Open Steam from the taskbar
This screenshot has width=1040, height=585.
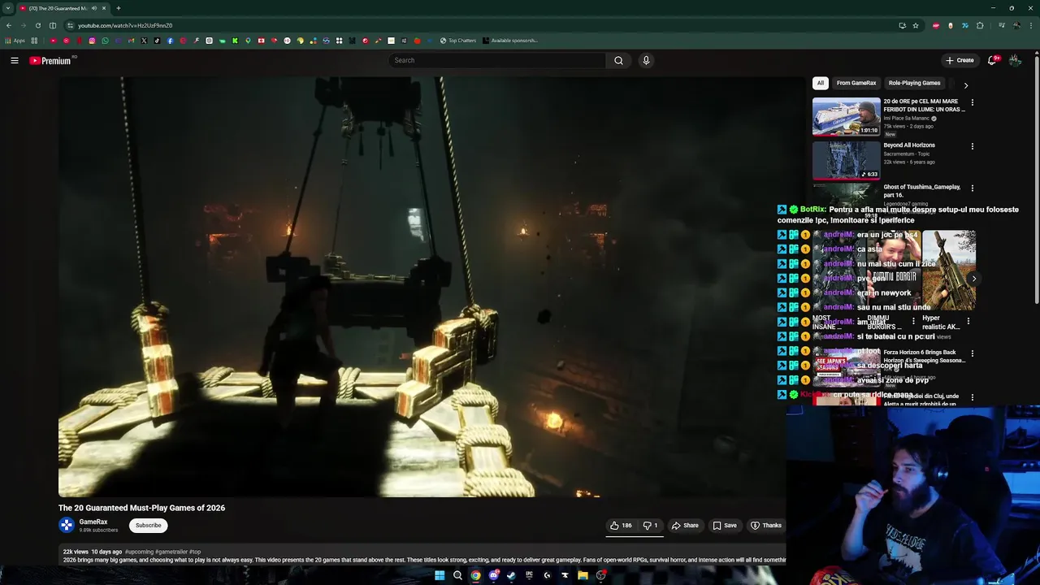coord(511,575)
